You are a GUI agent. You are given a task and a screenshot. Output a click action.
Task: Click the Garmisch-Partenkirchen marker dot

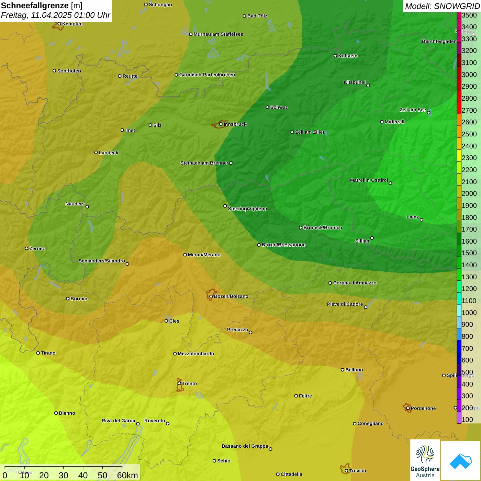176,75
